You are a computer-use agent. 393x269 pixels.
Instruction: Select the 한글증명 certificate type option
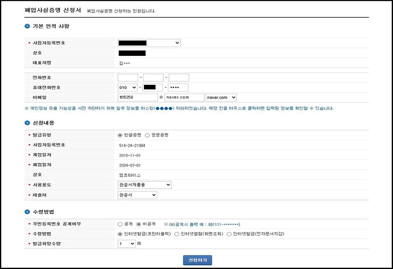120,135
